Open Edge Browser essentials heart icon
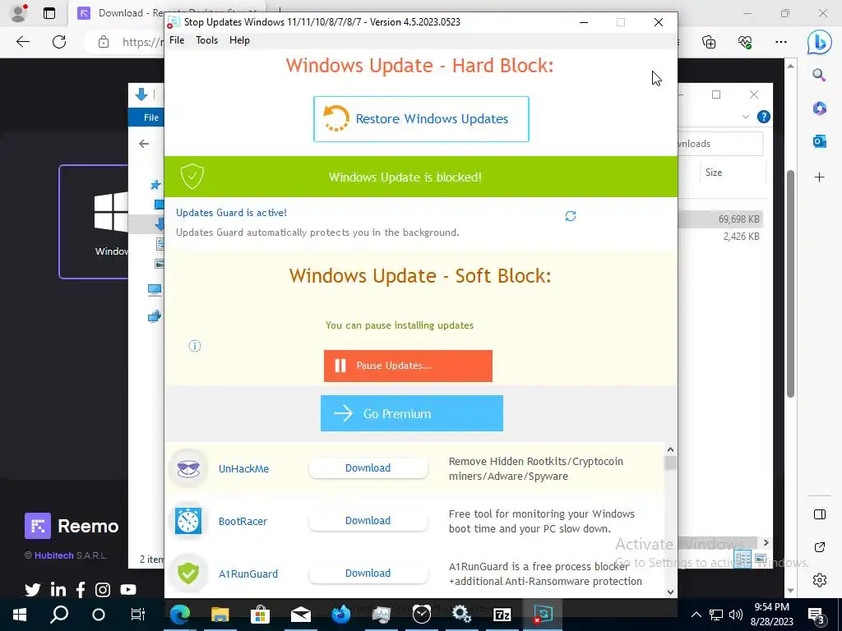Screen dimensions: 842x631 pyautogui.click(x=745, y=42)
